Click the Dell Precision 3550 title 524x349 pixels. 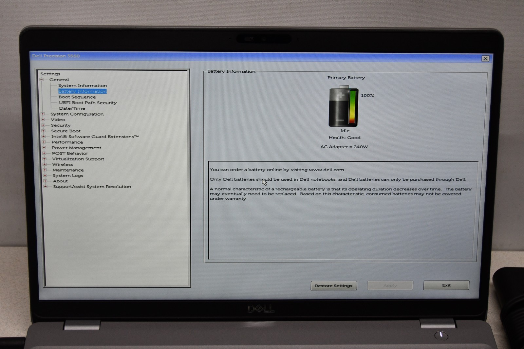tap(56, 56)
